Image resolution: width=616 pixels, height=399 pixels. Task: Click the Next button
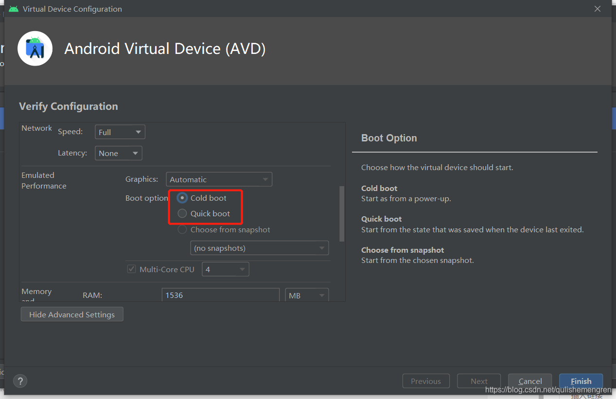[x=479, y=381]
